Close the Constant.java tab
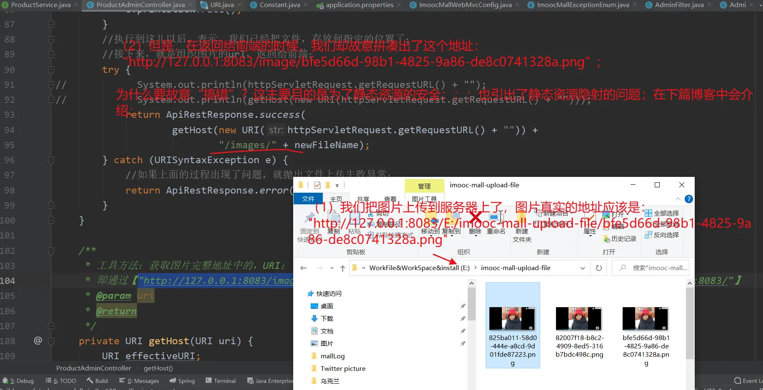Screen dimensions: 763x390 306,5
